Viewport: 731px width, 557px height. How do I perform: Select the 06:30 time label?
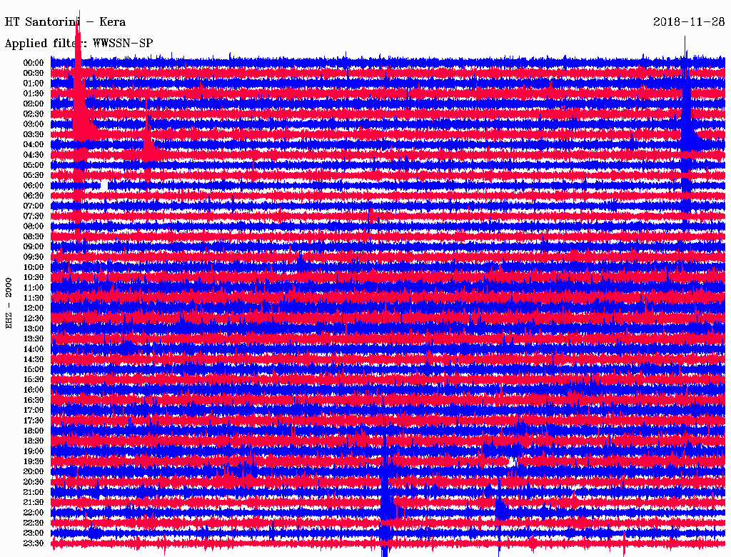coord(34,196)
